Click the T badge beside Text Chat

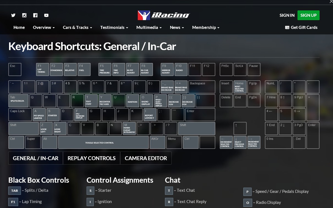tap(169, 190)
